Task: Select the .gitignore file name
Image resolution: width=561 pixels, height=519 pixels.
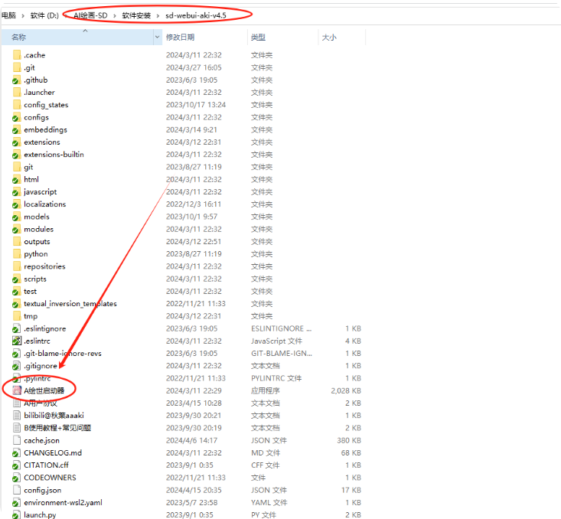Action: [41, 366]
